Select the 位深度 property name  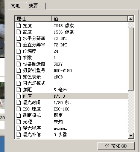[x=29, y=51]
